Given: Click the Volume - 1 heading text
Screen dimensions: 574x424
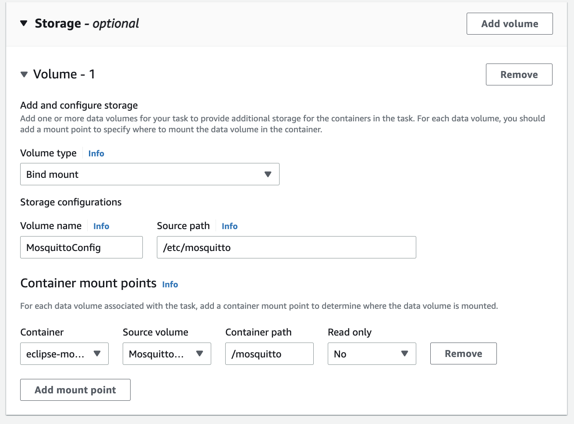Looking at the screenshot, I should [64, 74].
